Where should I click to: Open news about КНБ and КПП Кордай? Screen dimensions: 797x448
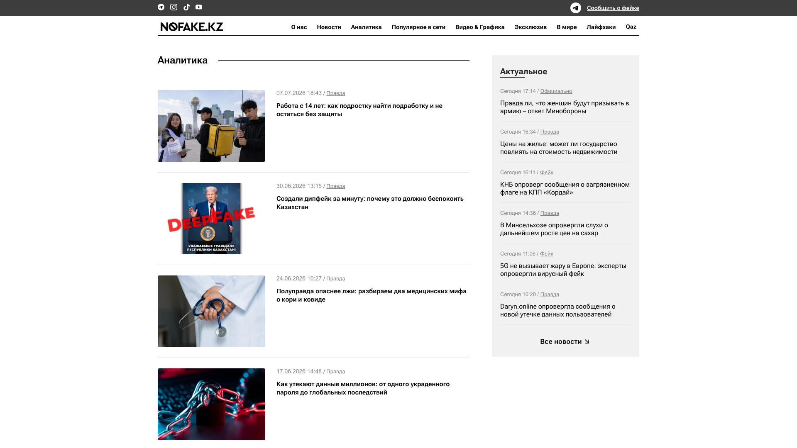565,188
